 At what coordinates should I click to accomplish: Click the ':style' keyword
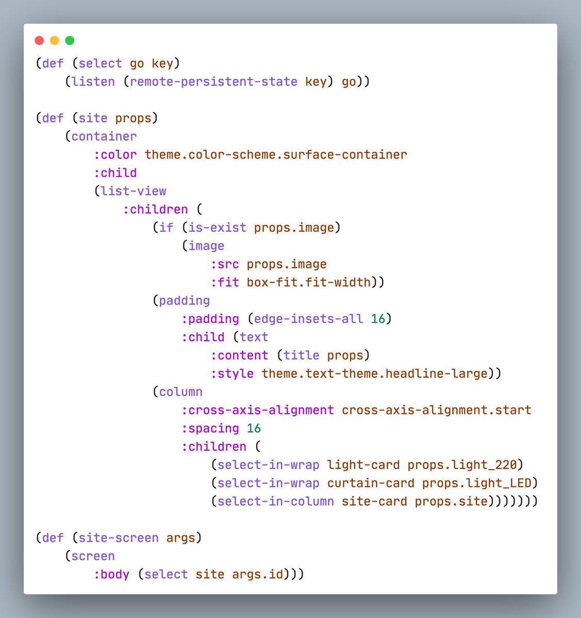(232, 373)
